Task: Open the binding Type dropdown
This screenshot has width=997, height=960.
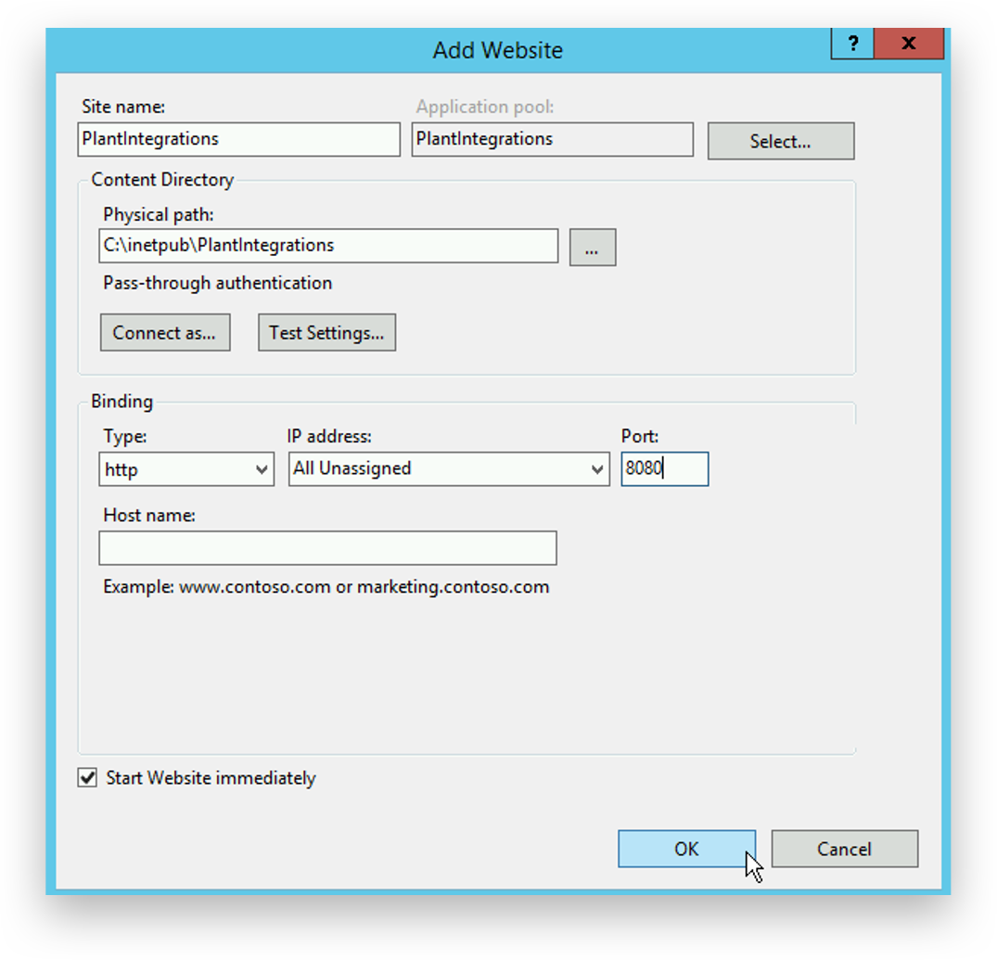Action: point(185,469)
